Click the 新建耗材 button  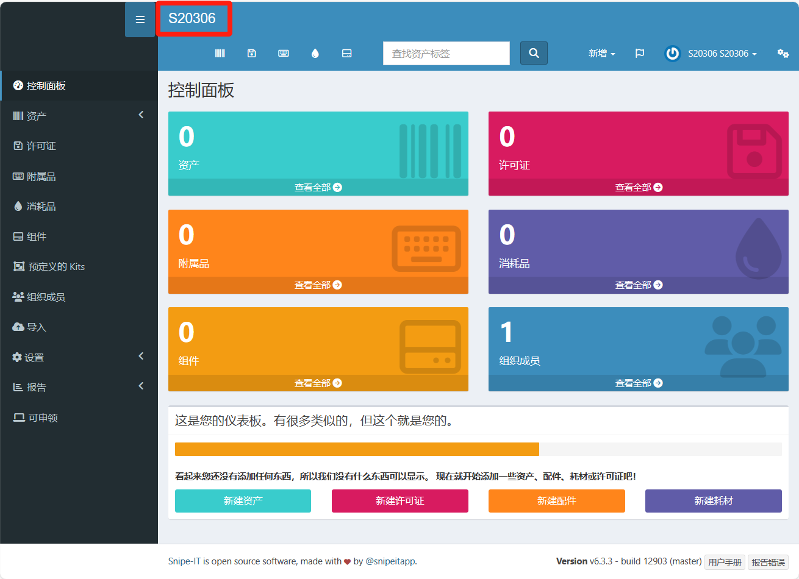click(x=713, y=501)
